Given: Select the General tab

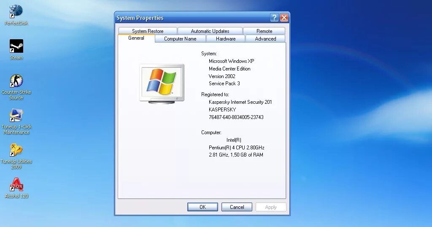Looking at the screenshot, I should (136, 38).
